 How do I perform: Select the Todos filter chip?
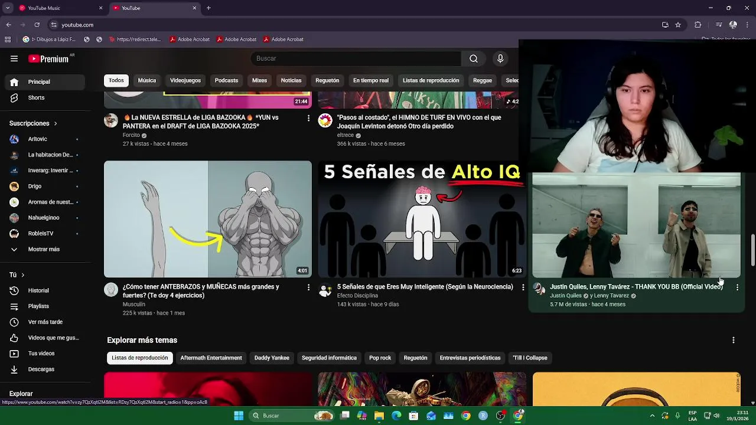[x=116, y=80]
